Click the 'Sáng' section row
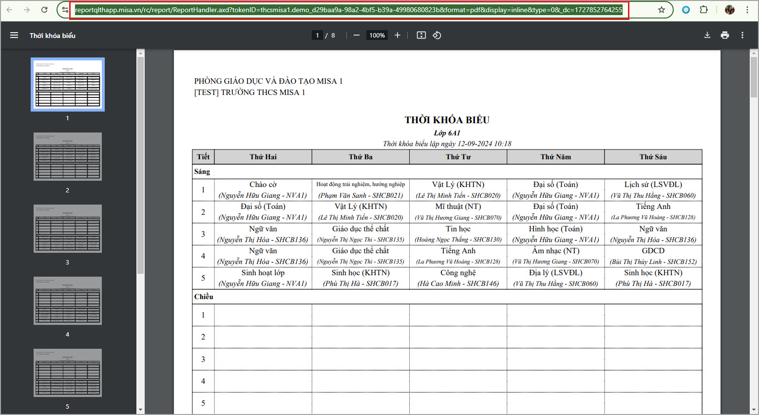The image size is (759, 415). point(447,171)
